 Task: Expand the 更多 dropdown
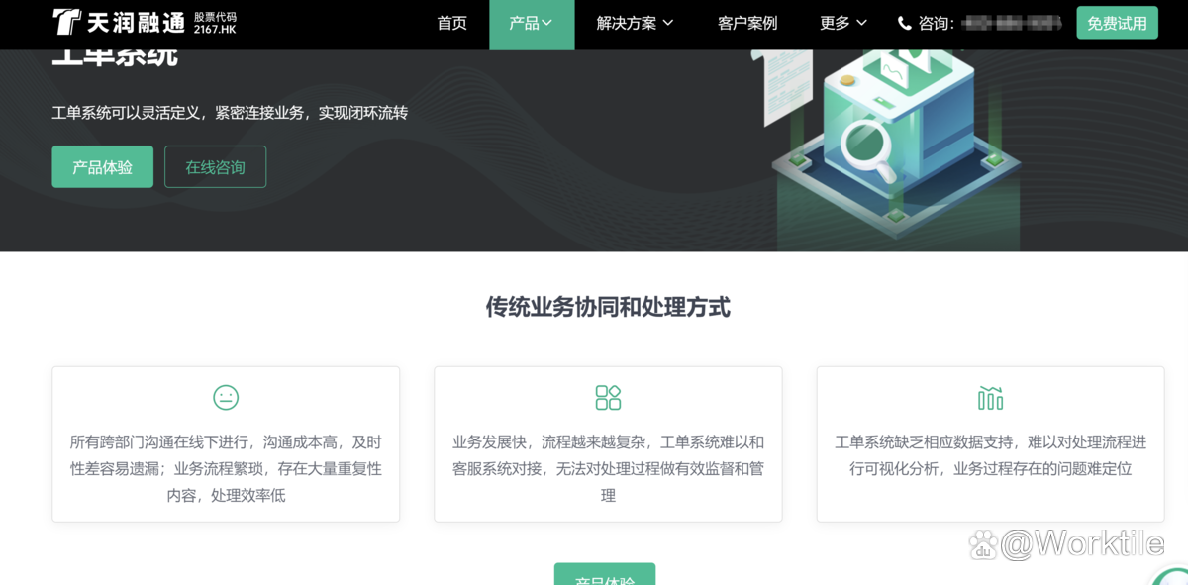(x=843, y=23)
